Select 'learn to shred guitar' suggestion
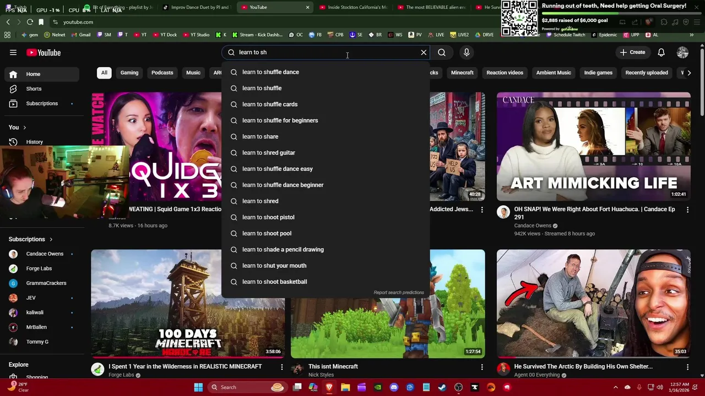This screenshot has height=396, width=705. pos(325,153)
